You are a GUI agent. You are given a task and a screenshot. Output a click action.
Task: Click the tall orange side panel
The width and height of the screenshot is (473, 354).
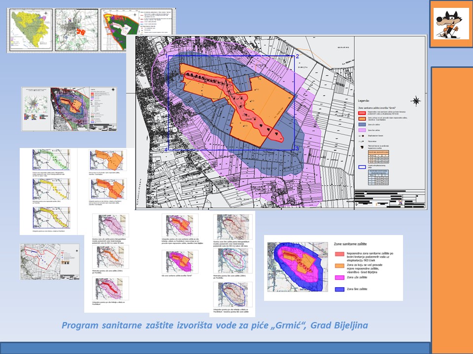click(451, 209)
